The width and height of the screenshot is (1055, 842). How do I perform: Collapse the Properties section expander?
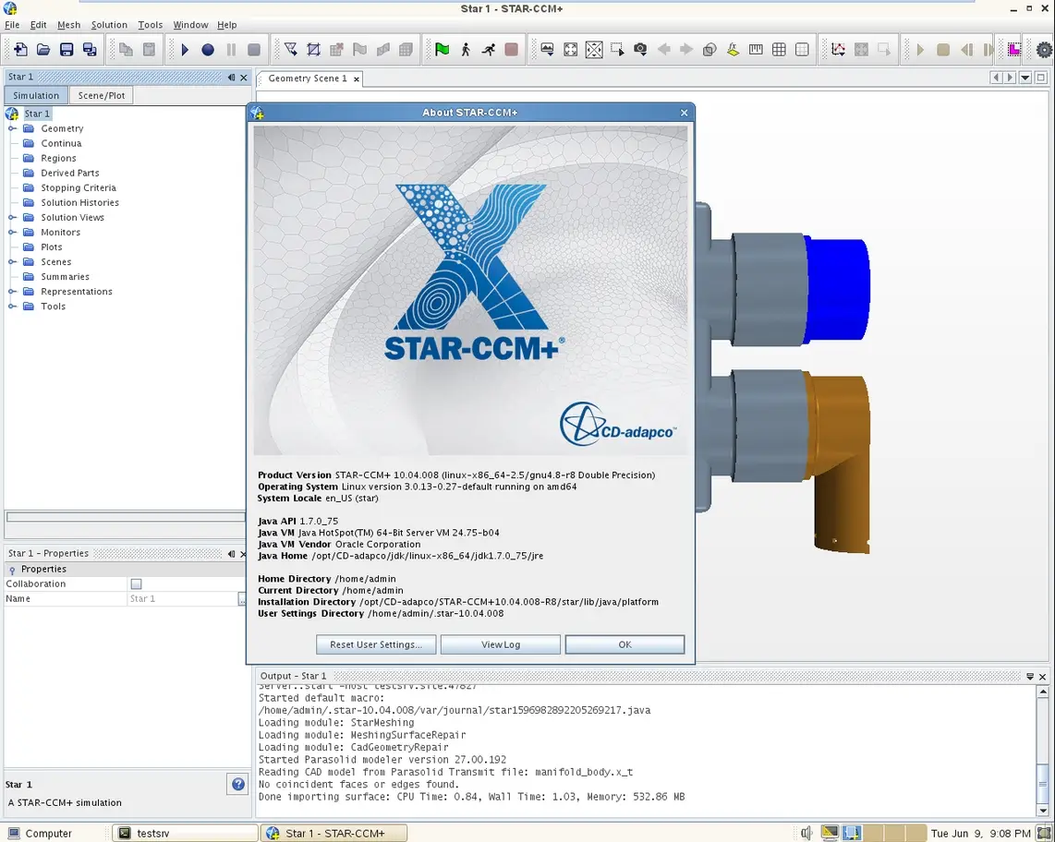[x=12, y=570]
